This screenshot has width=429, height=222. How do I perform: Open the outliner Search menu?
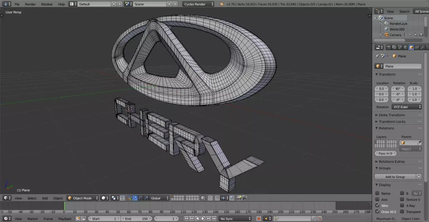click(404, 11)
